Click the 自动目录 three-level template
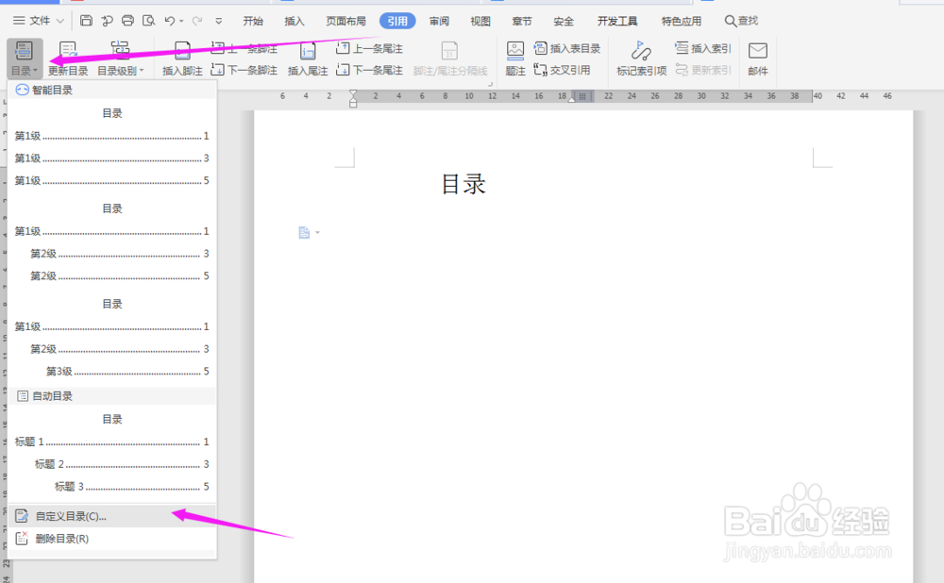This screenshot has height=583, width=944. [111, 453]
